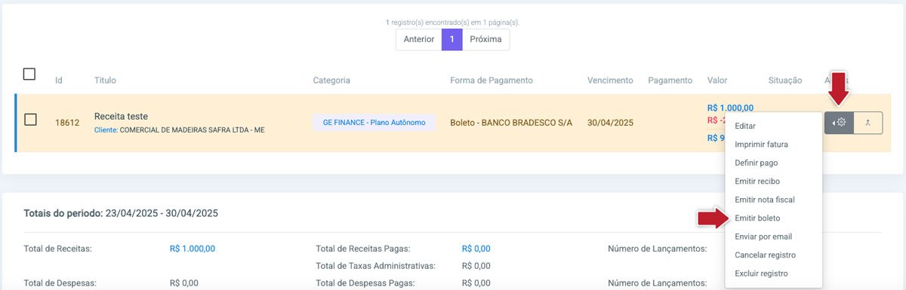
Task: Open the gear actions dropdown for Receita teste
Action: click(839, 123)
